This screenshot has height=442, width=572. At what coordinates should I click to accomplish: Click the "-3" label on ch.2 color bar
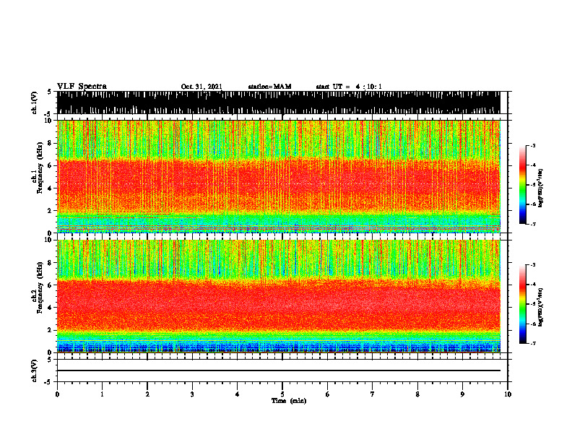(533, 265)
